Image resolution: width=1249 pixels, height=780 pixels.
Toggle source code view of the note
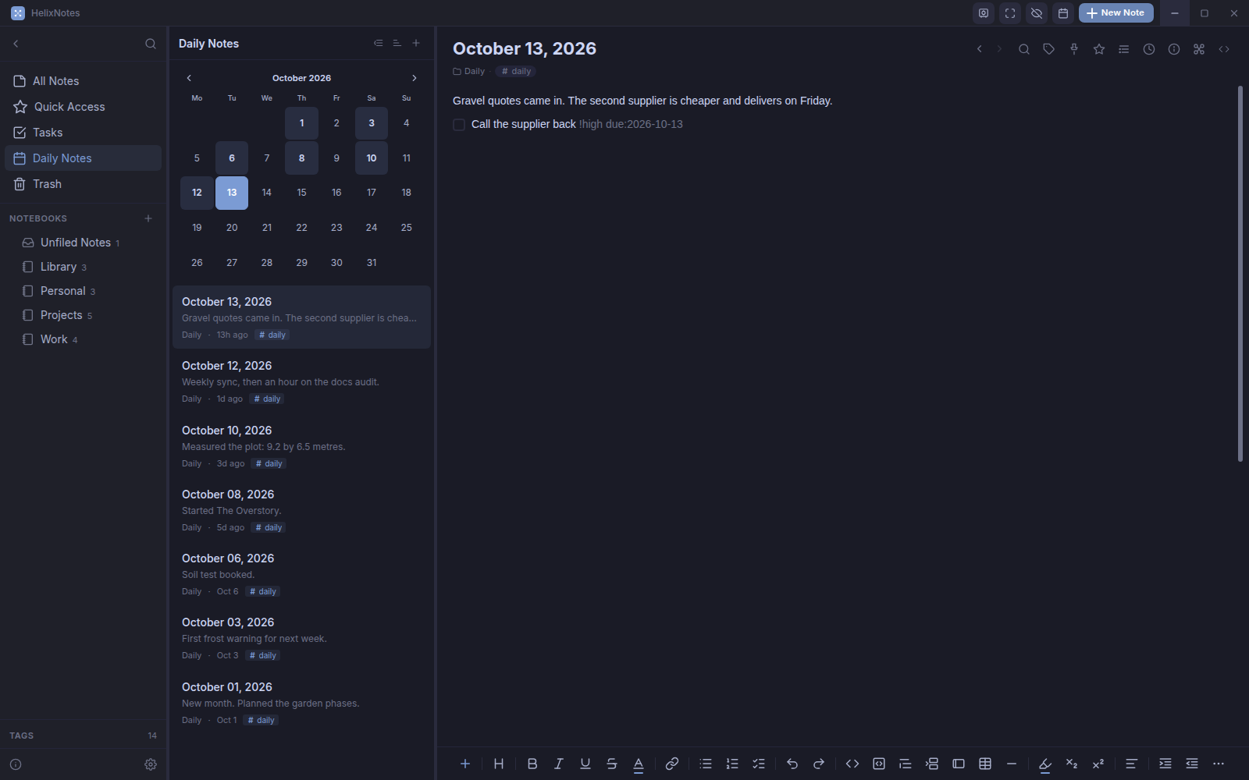pyautogui.click(x=1224, y=49)
